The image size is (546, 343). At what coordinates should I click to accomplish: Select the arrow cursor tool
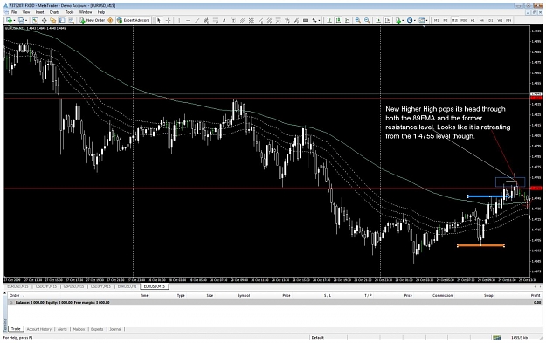point(159,20)
